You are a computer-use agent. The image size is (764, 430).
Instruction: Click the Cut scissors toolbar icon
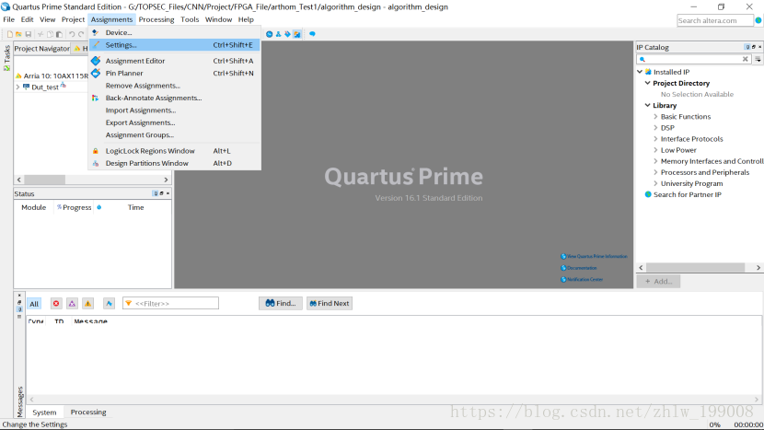(41, 34)
